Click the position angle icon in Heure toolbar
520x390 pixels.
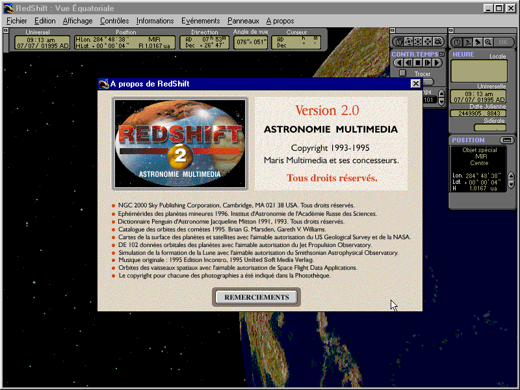(x=467, y=42)
